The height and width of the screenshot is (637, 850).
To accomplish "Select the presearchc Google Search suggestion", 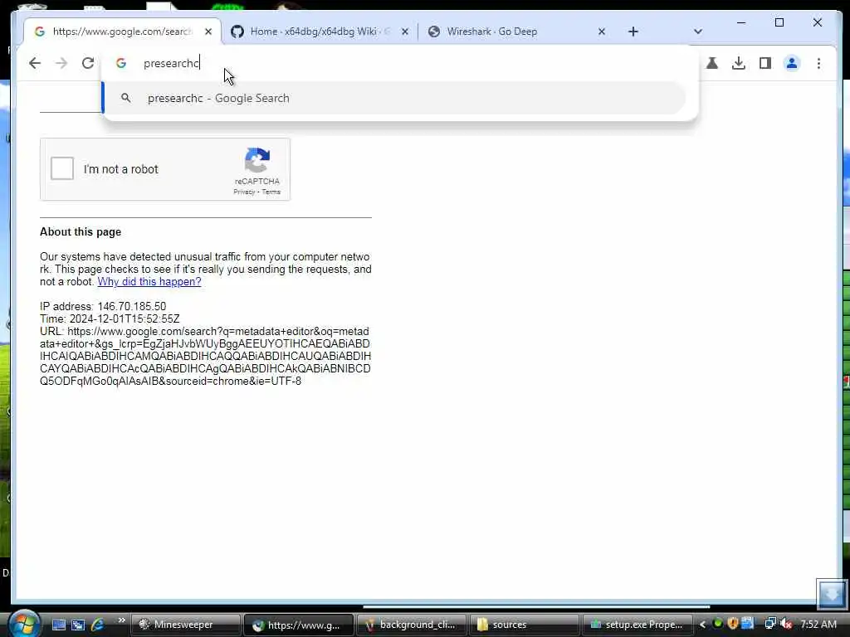I will pyautogui.click(x=394, y=98).
